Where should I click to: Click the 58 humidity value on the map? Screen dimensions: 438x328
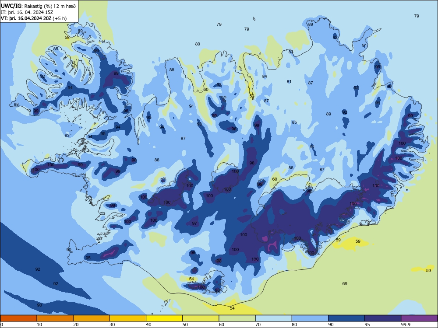click(x=67, y=37)
